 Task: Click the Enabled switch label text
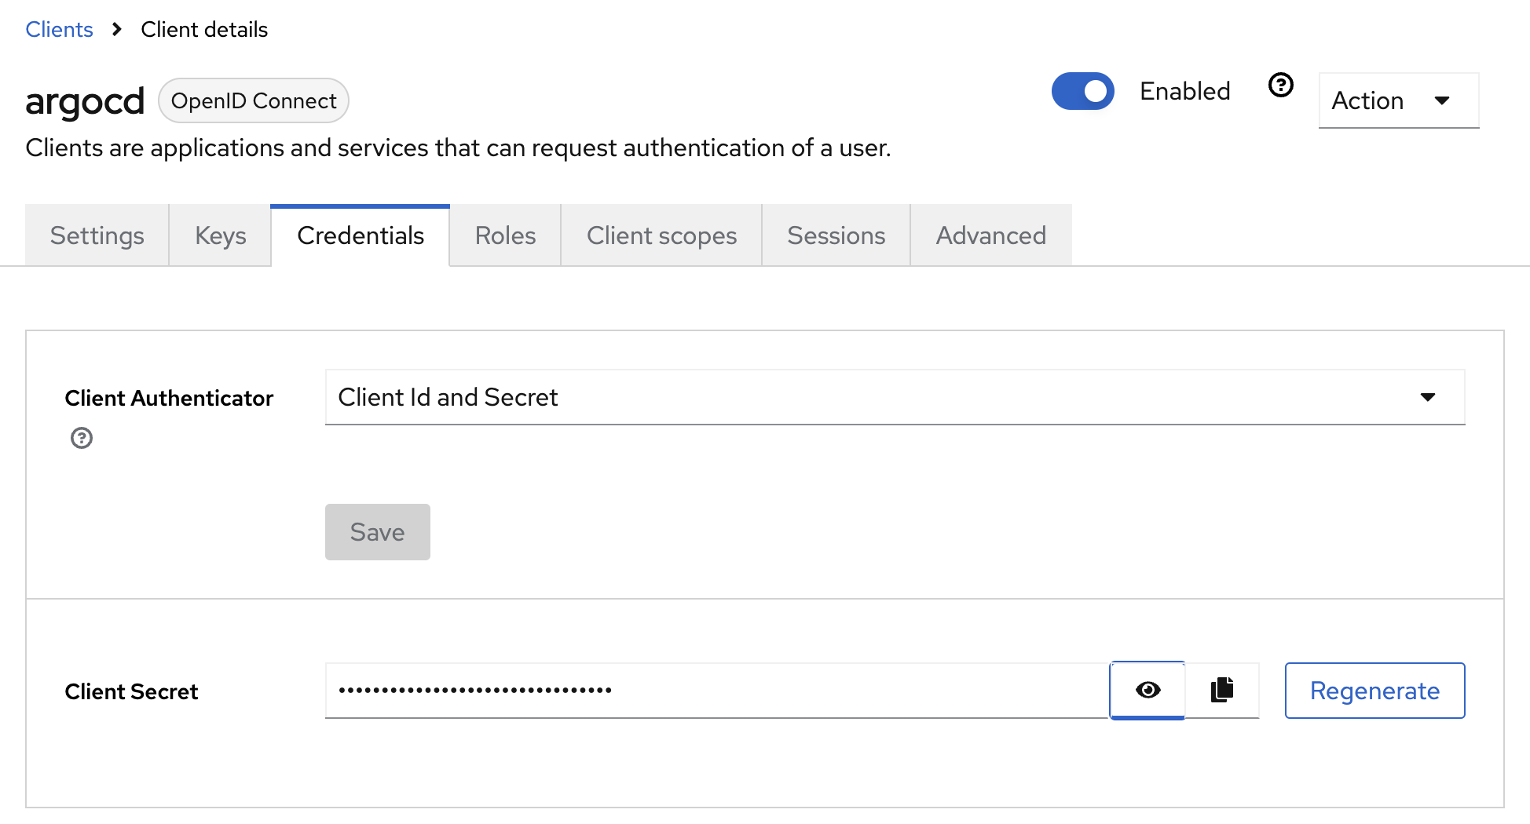pyautogui.click(x=1184, y=91)
